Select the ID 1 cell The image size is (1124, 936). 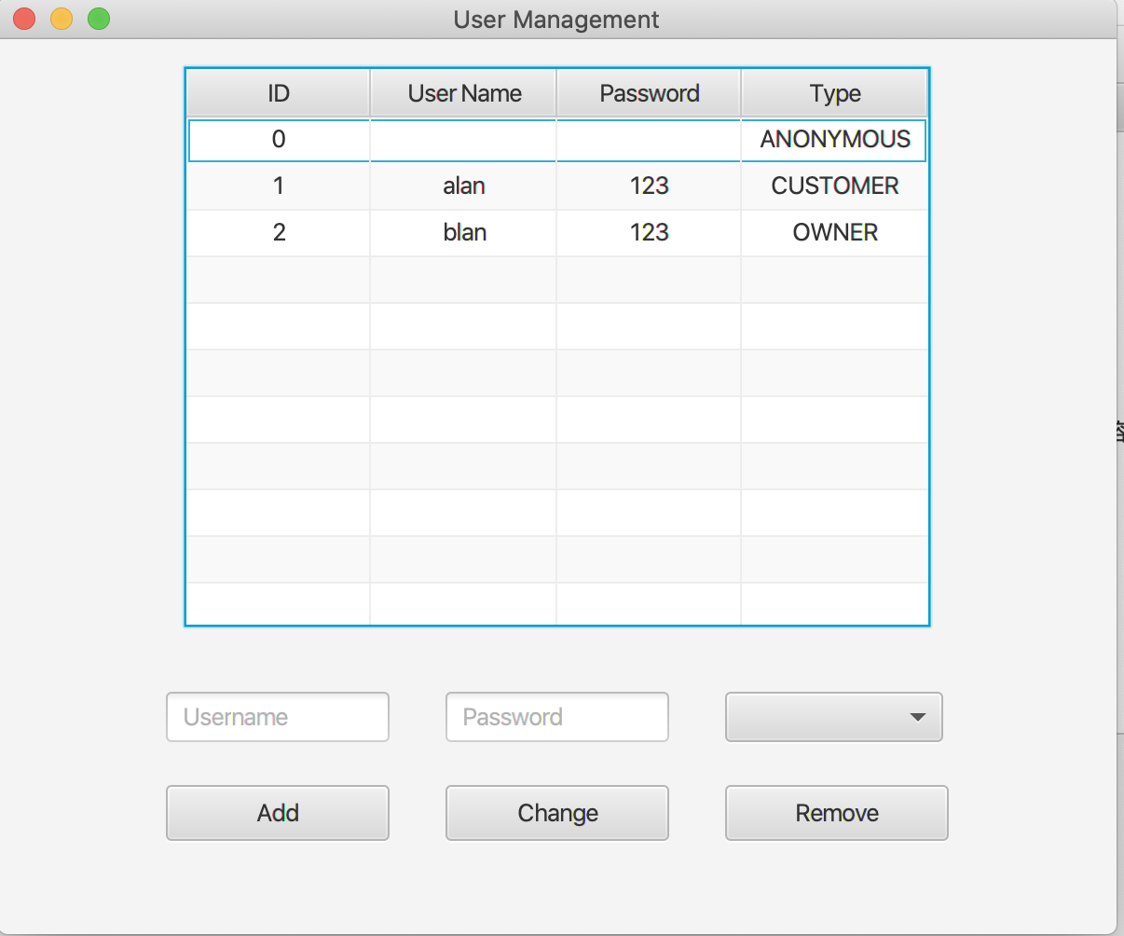[278, 186]
